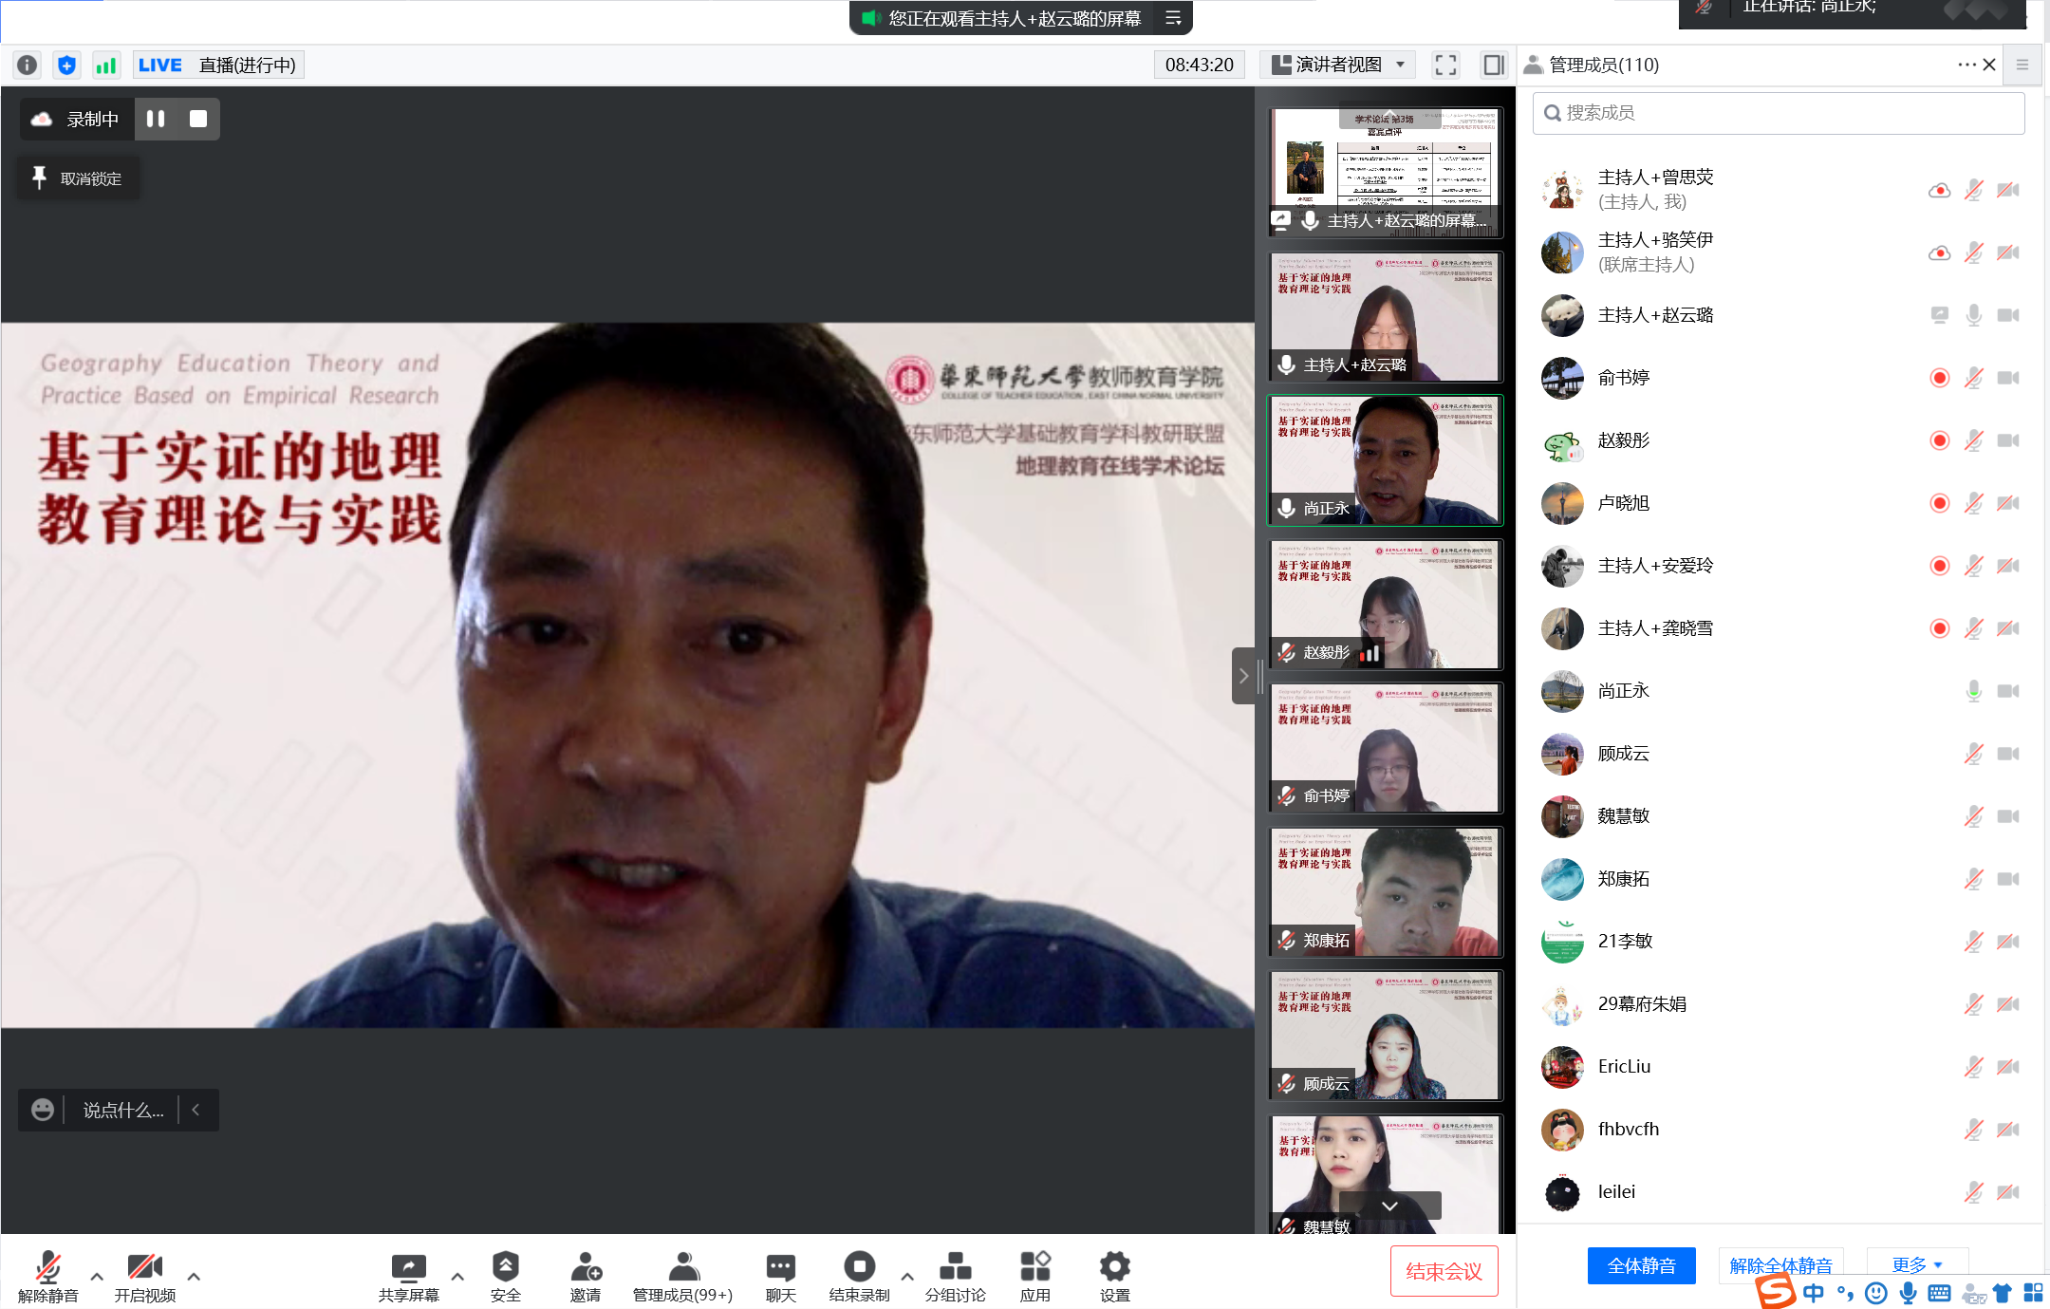
Task: Unmute microphone with 解除静音
Action: coord(48,1276)
